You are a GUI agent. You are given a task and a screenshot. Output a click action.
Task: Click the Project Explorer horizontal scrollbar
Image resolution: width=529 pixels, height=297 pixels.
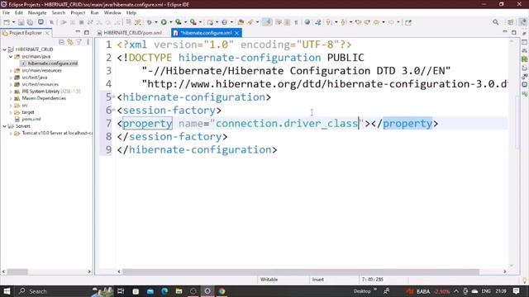coord(17,271)
